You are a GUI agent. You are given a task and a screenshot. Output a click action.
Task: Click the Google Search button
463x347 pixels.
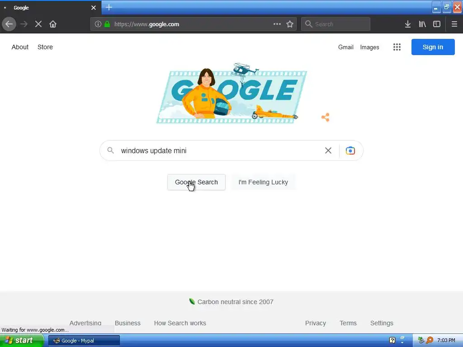196,182
